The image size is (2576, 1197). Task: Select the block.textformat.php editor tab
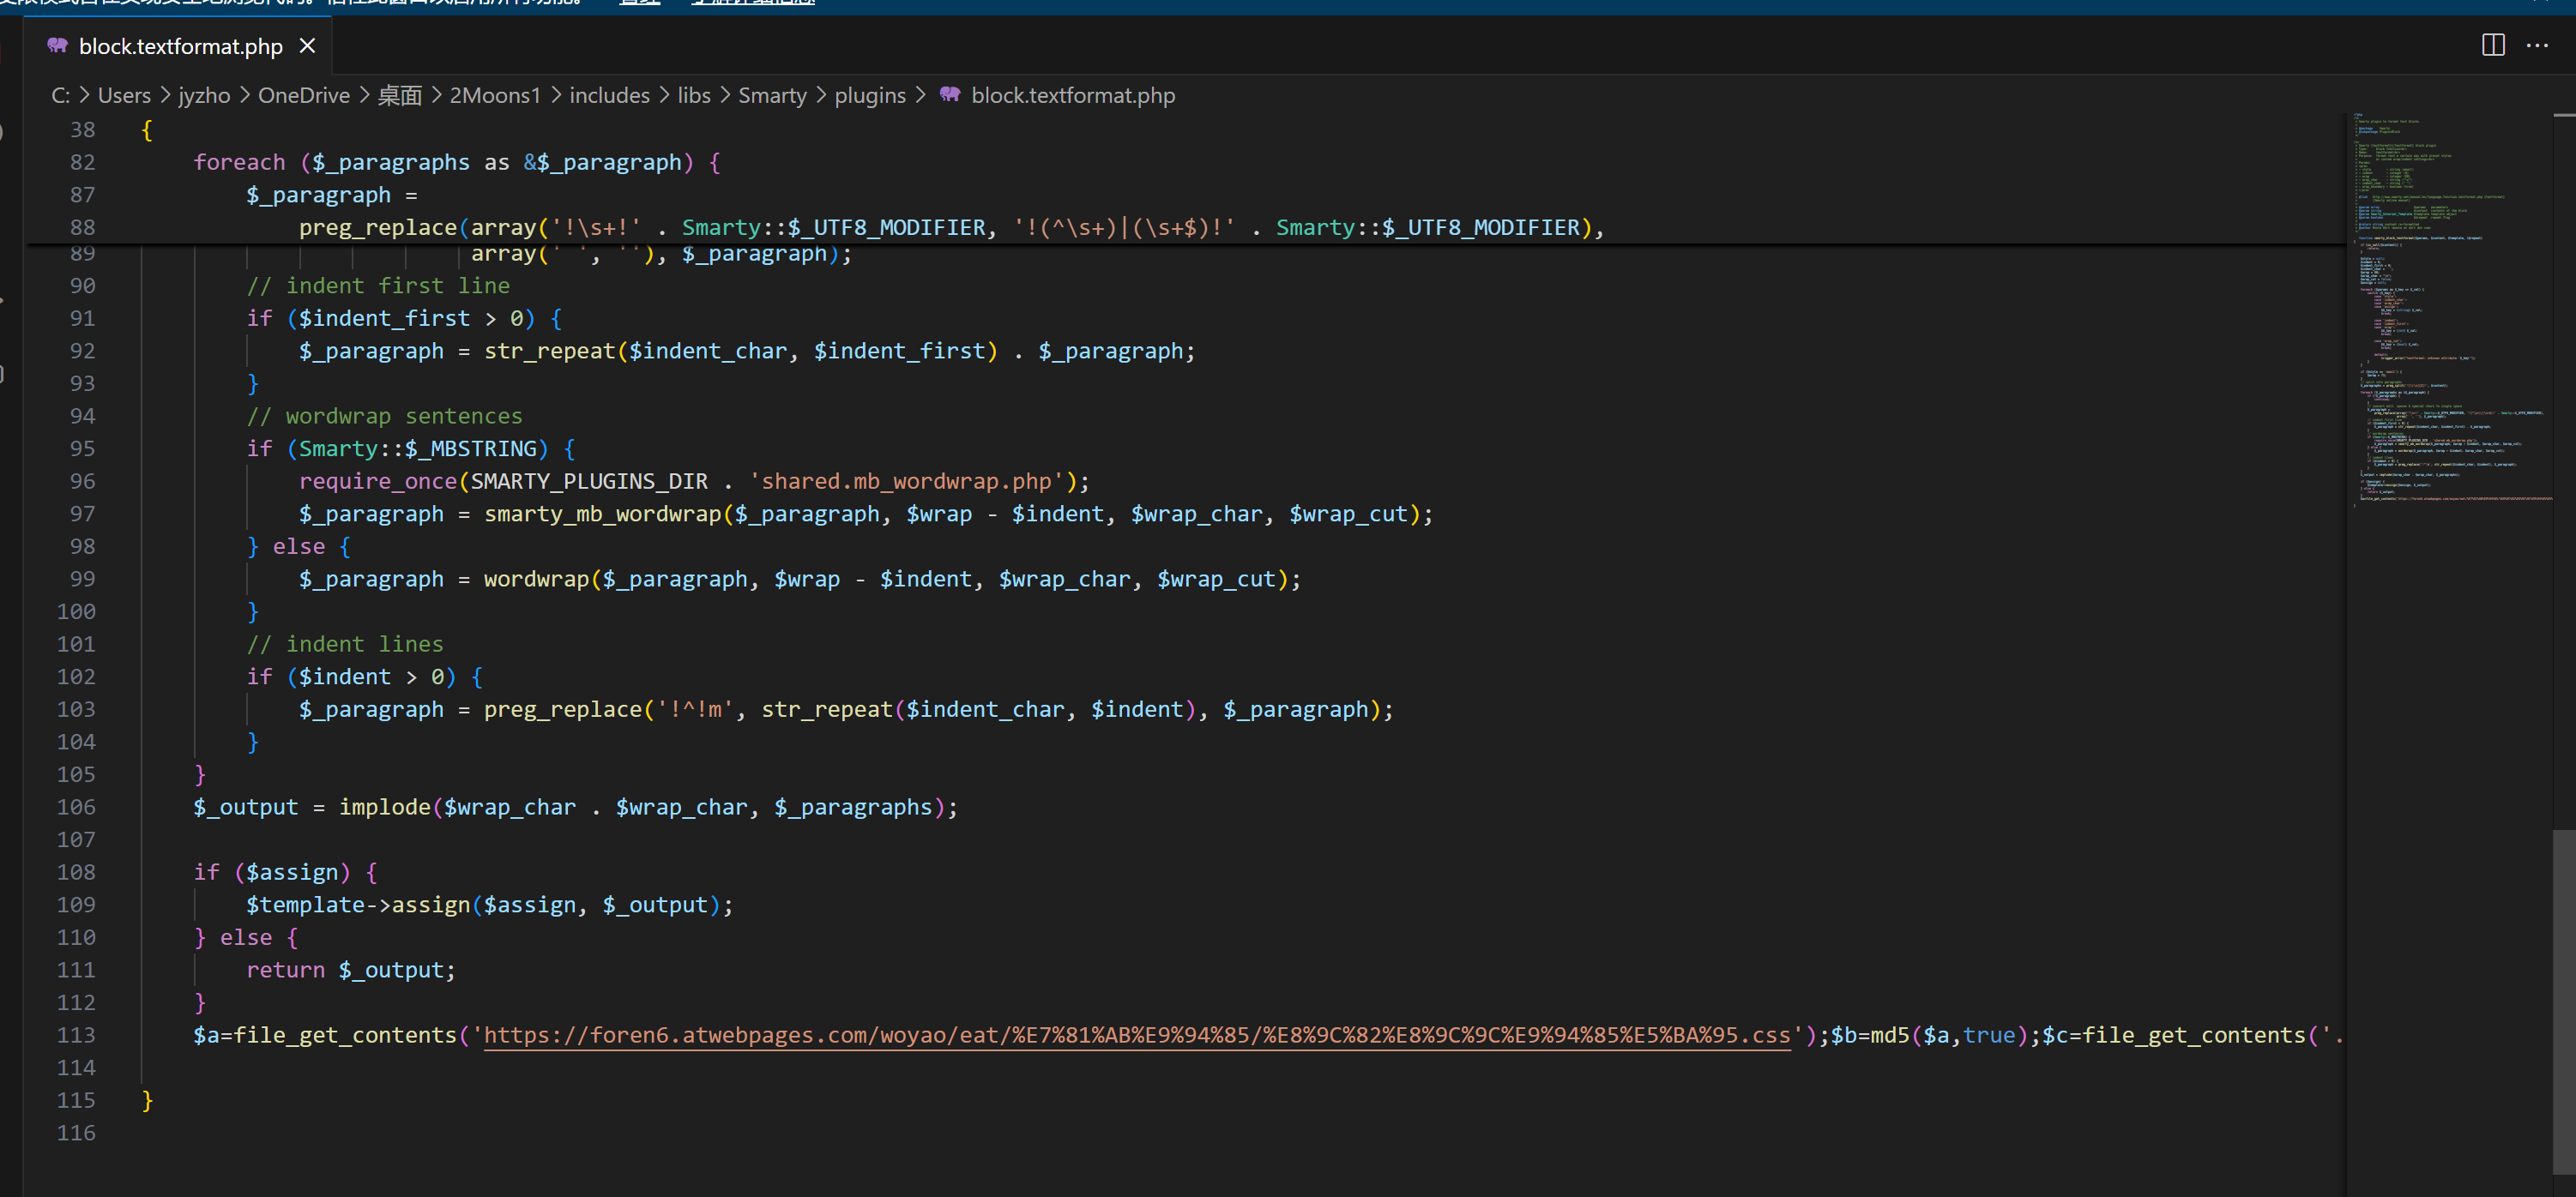coord(180,46)
